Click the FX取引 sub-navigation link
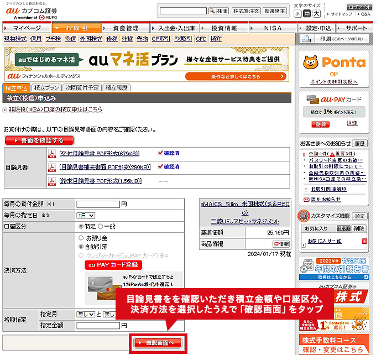Image resolution: width=376 pixels, height=355 pixels. [183, 39]
